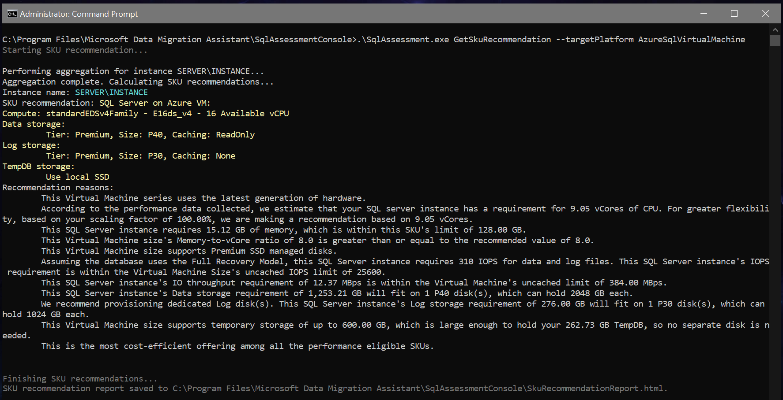Click the scaling factor of 100.00% line
The height and width of the screenshot is (400, 783).
(237, 219)
